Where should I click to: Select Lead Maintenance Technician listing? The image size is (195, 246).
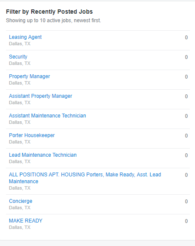coord(43,155)
